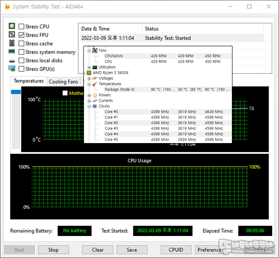Select the Core #5 clock row
This screenshot has height=258, width=279.
(168, 140)
